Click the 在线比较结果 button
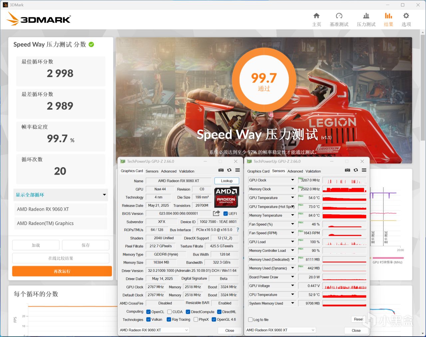The height and width of the screenshot is (337, 426). pyautogui.click(x=61, y=258)
